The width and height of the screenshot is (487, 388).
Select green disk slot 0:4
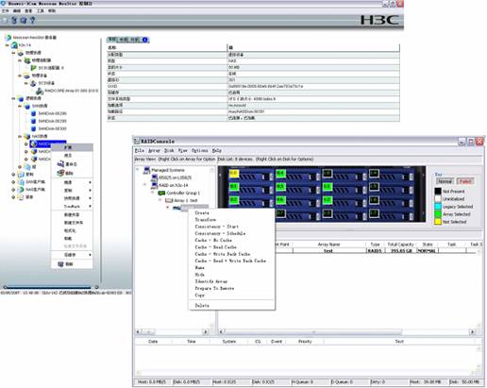pyautogui.click(x=280, y=173)
